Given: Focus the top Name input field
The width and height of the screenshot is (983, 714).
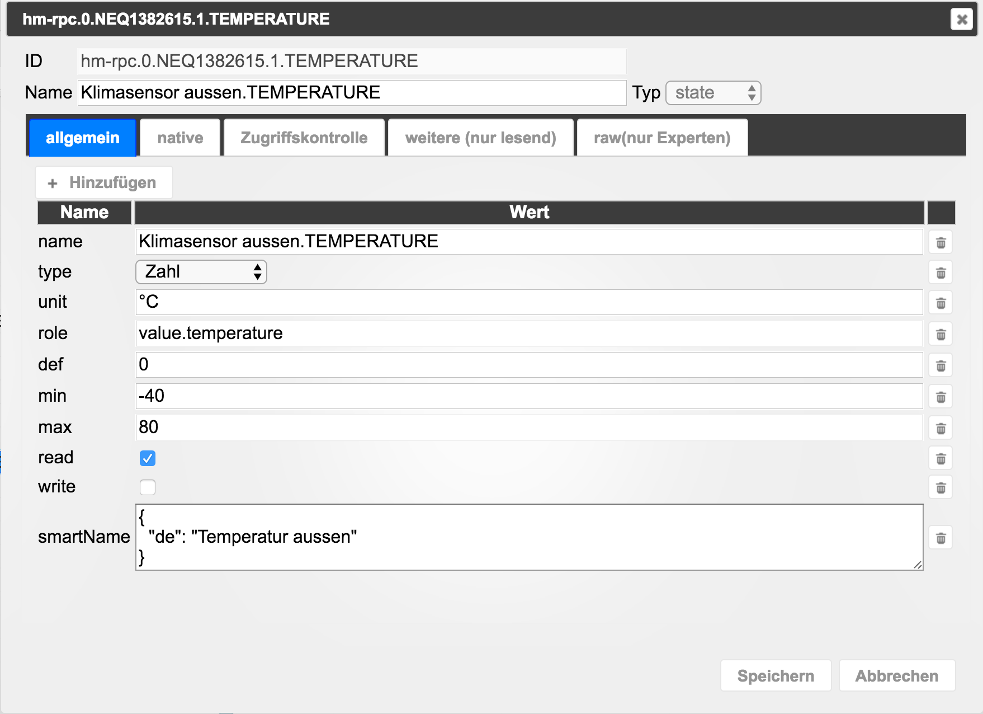Looking at the screenshot, I should (352, 93).
